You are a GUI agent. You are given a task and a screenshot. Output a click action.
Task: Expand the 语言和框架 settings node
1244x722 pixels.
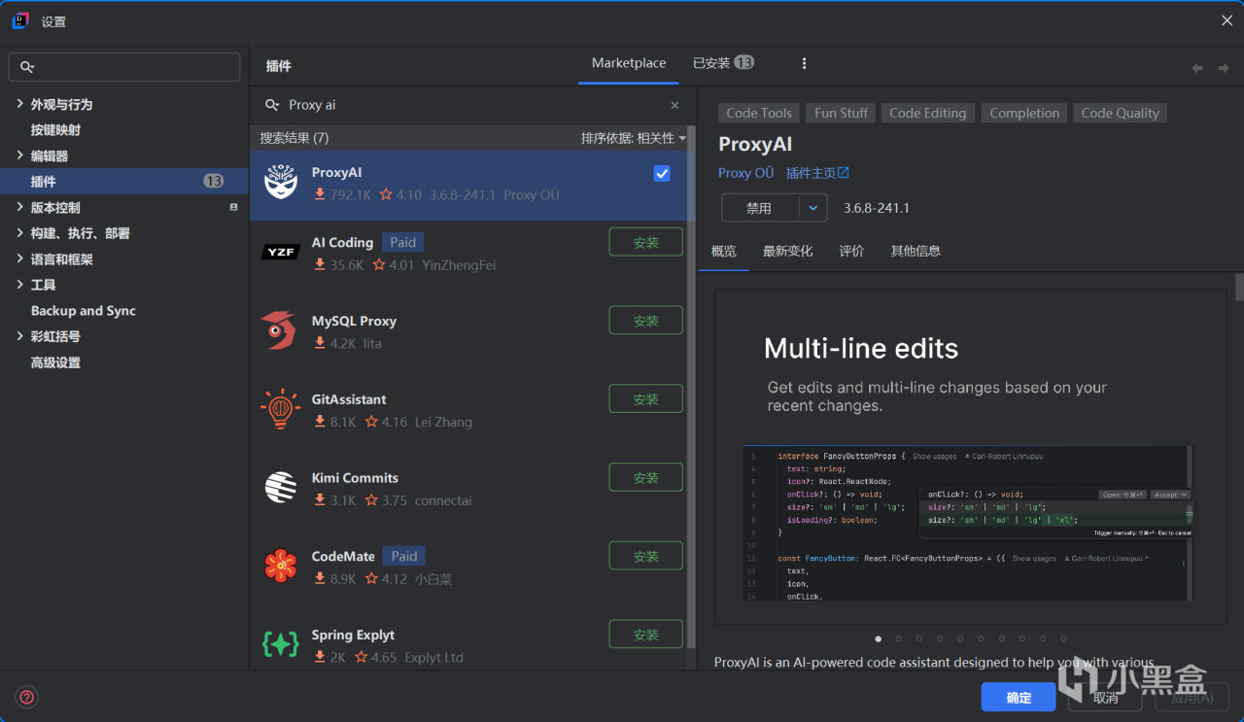(20, 259)
